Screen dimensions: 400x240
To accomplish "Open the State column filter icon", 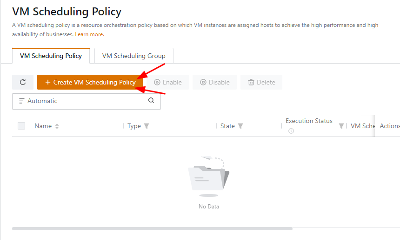I will click(240, 126).
